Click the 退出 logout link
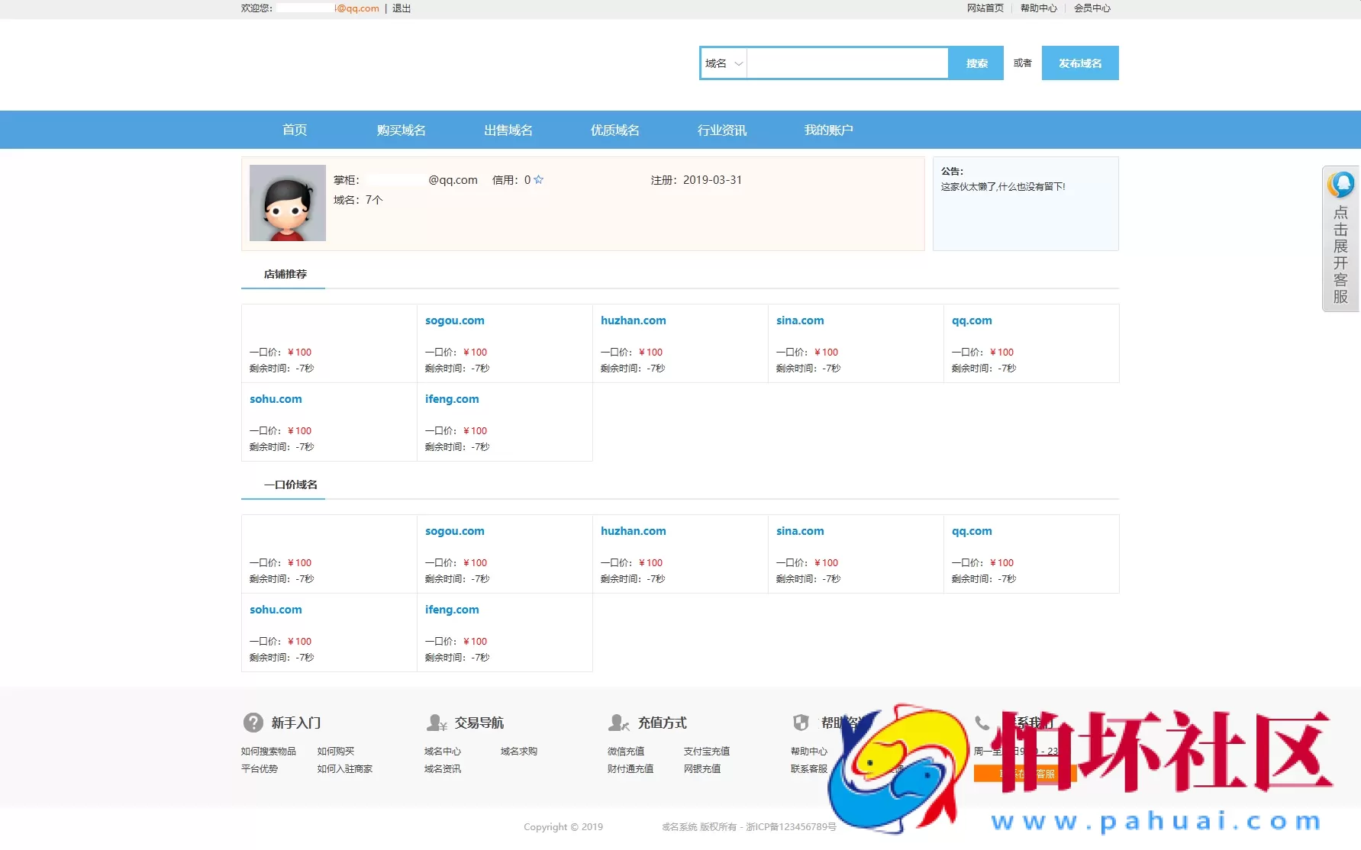 point(402,8)
